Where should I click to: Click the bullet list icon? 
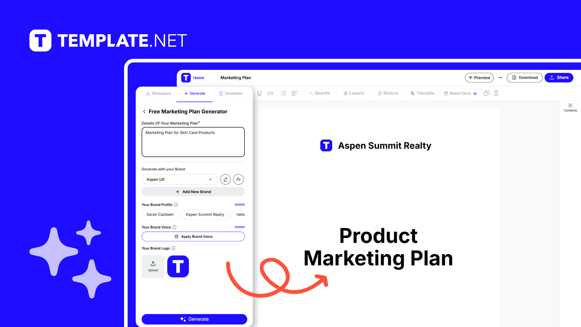(283, 94)
